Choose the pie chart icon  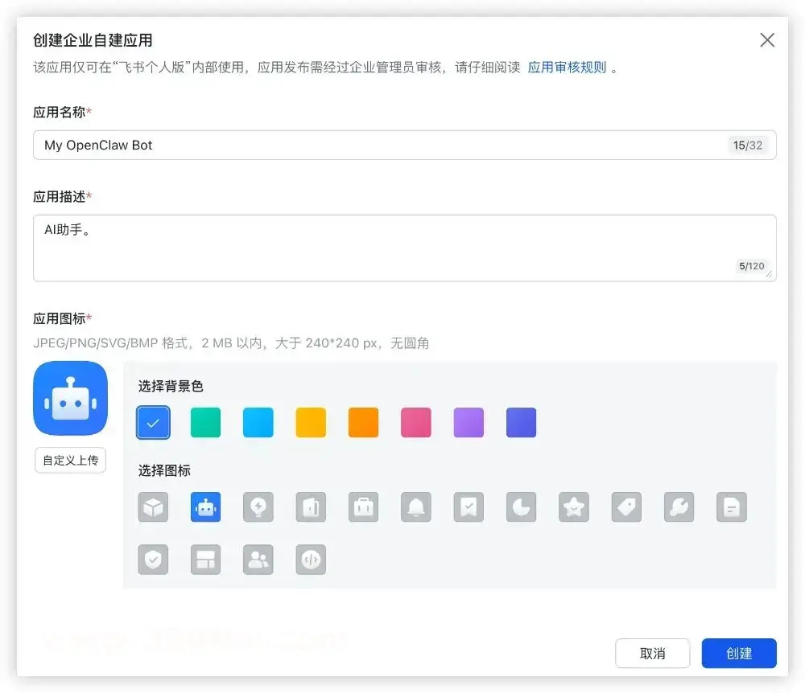(520, 506)
